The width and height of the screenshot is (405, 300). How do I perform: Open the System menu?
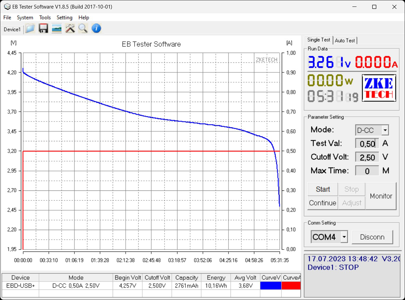coord(25,17)
